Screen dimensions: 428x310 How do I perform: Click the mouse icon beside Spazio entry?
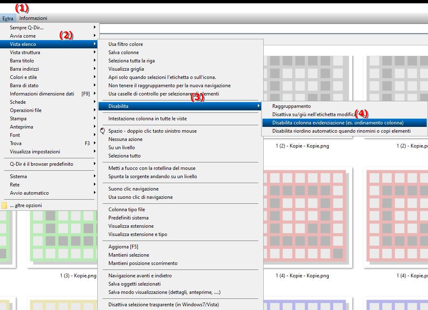coord(103,131)
